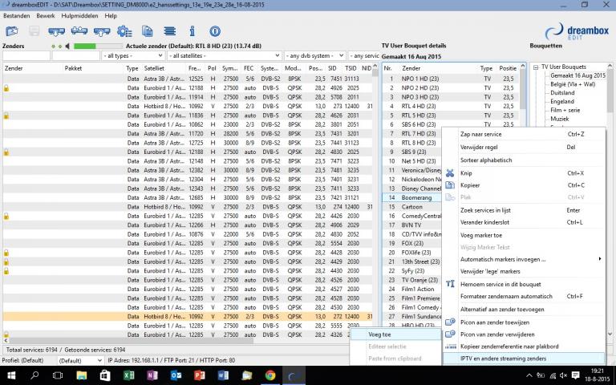
Task: Choose 'Sorteer alphabetisch' from context menu
Action: coord(486,160)
